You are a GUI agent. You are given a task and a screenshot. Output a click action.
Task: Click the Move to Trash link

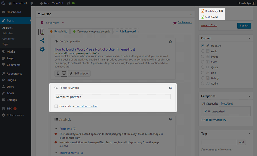(x=209, y=25)
